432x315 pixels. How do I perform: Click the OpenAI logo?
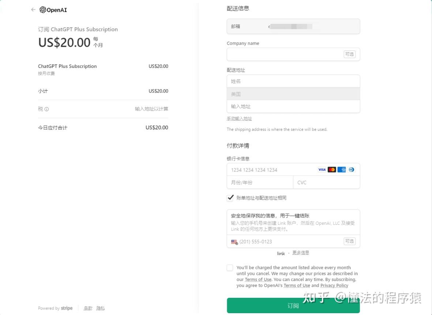53,10
